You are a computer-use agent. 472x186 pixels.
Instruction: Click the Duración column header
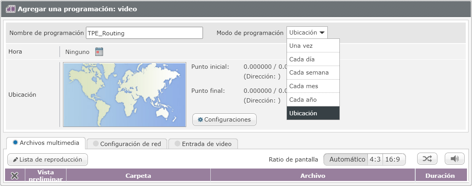(440, 176)
